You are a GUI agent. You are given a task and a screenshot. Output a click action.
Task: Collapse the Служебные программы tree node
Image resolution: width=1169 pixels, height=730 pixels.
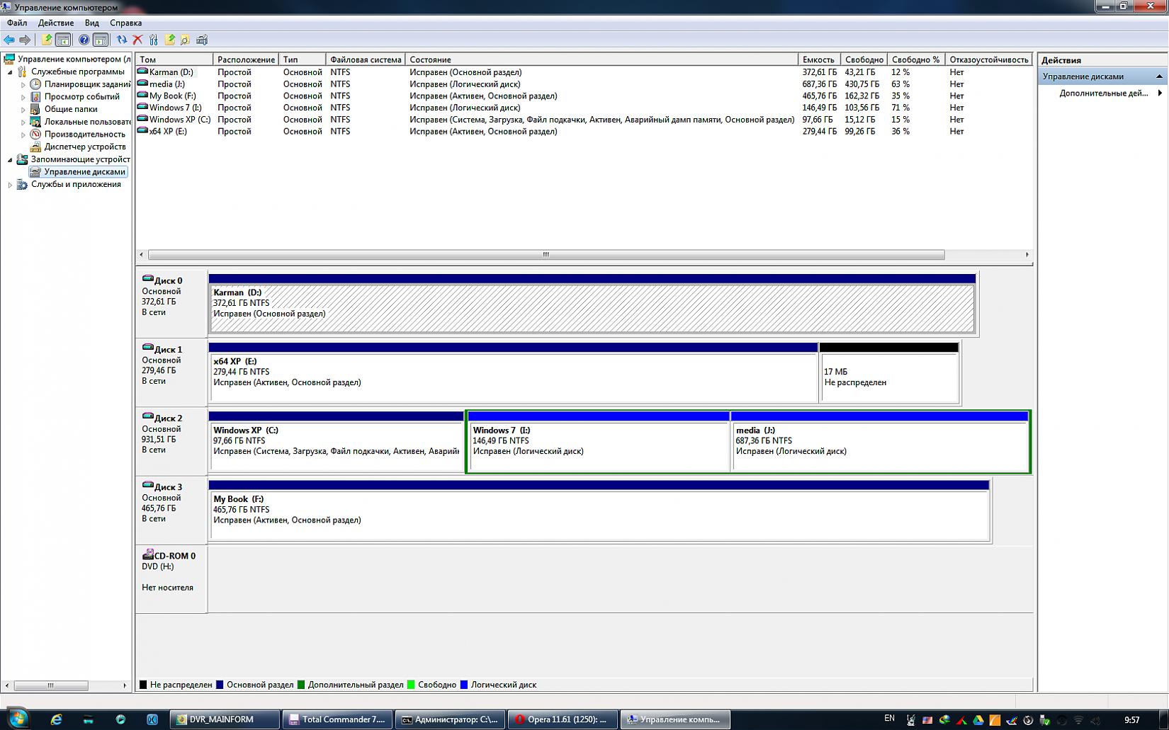[x=10, y=72]
